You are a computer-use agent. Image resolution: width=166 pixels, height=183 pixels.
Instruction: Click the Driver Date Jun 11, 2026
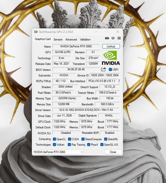[64, 115]
